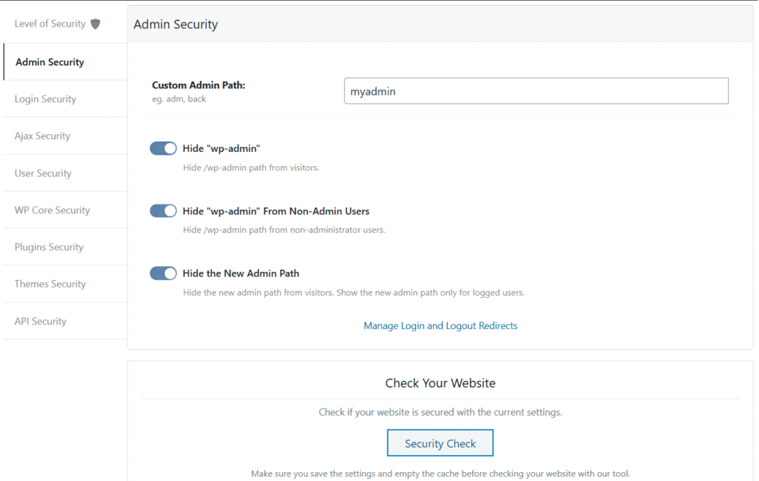
Task: Open the API Security tab
Action: click(x=40, y=321)
